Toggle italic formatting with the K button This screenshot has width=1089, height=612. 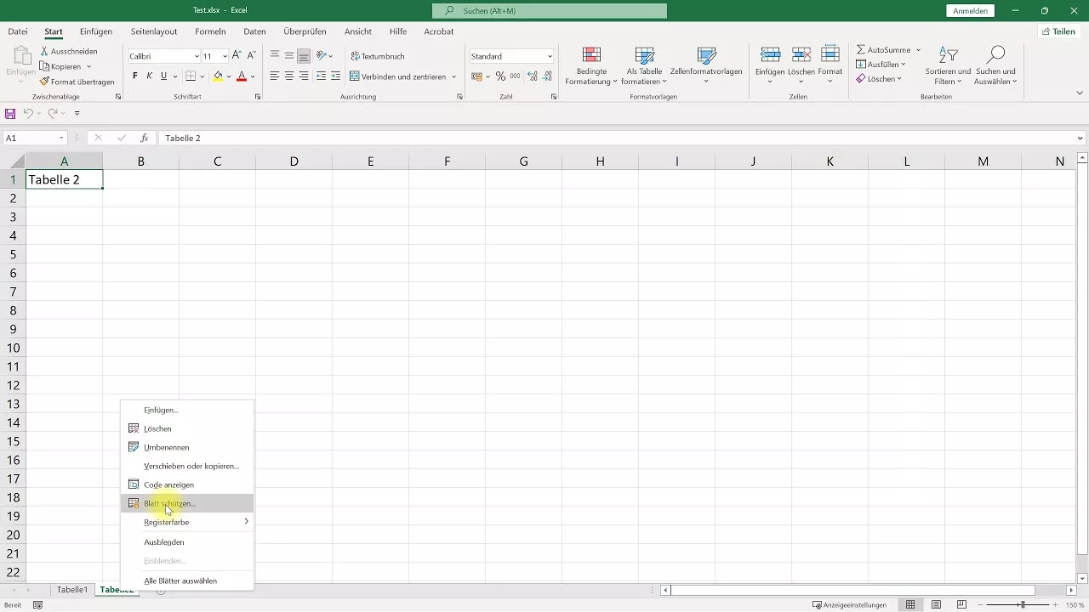pos(149,76)
